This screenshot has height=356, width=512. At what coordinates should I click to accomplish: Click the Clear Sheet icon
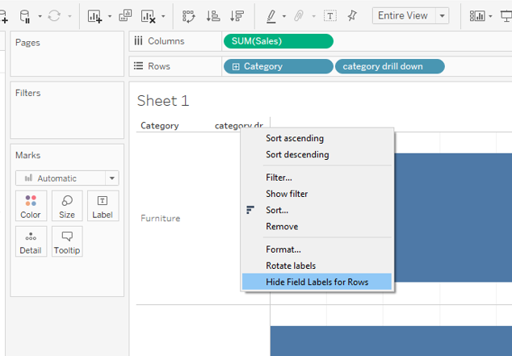148,16
